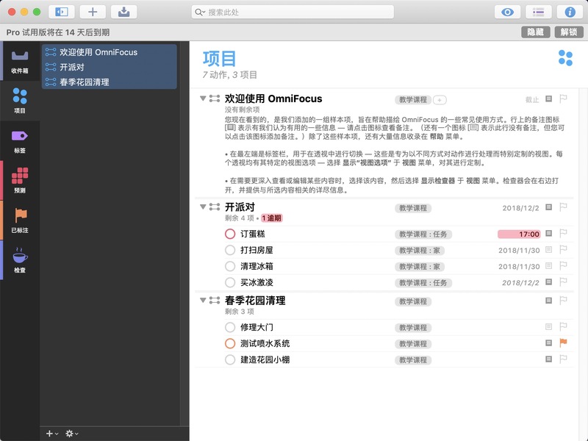
Task: Click the blue projects icon at top right
Action: coord(565,58)
